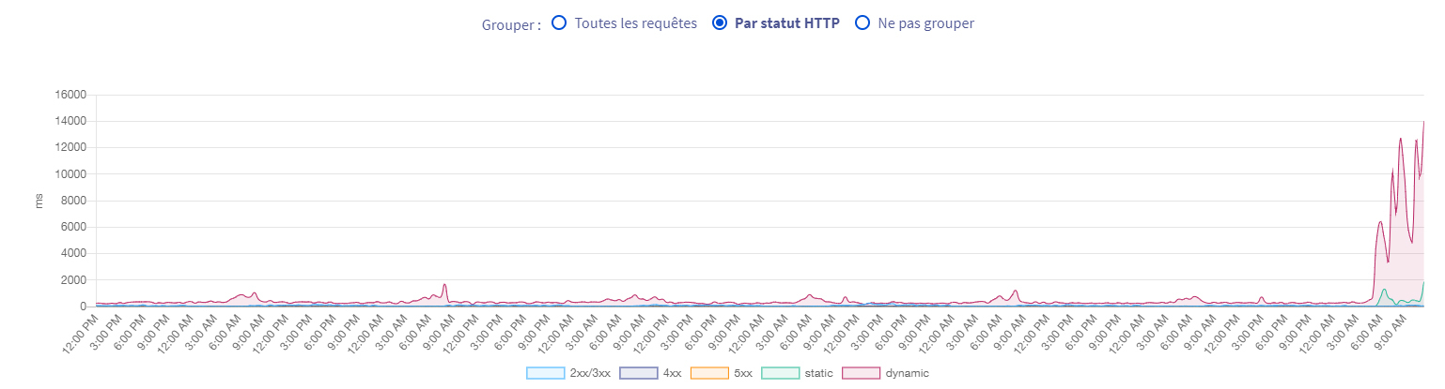Viewport: 1445px width, 389px height.
Task: Hide the 'dynamic' series via its legend label
Action: pos(907,373)
